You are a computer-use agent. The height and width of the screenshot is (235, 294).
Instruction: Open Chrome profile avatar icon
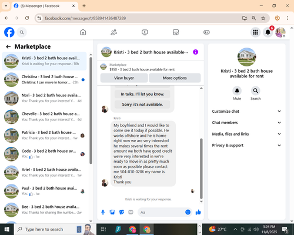pos(277,18)
